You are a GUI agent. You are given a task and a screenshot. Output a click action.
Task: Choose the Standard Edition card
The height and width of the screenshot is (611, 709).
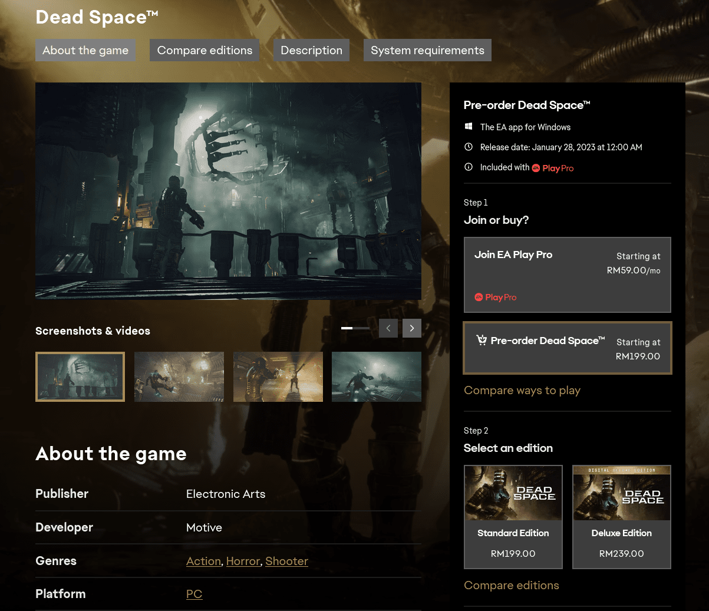(513, 517)
